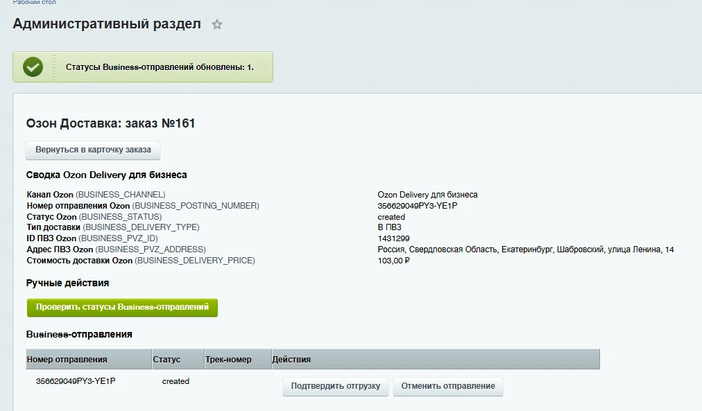Click the delivery price 103,00 ₽
The image size is (702, 411).
pos(393,261)
